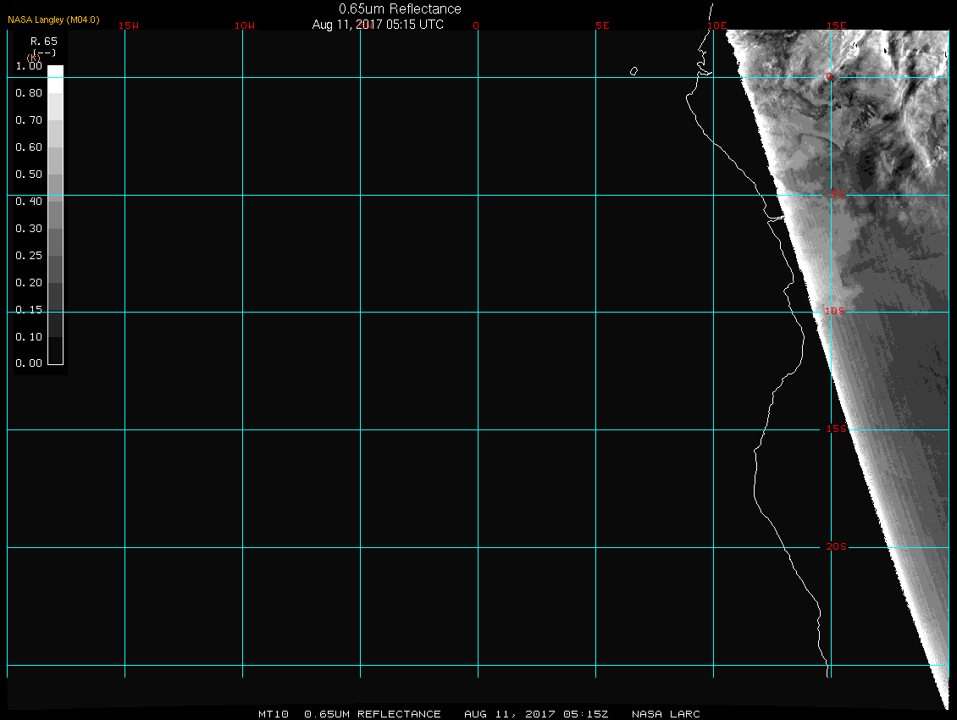Click the NASA LARC footer text
957x720 pixels.
[666, 714]
